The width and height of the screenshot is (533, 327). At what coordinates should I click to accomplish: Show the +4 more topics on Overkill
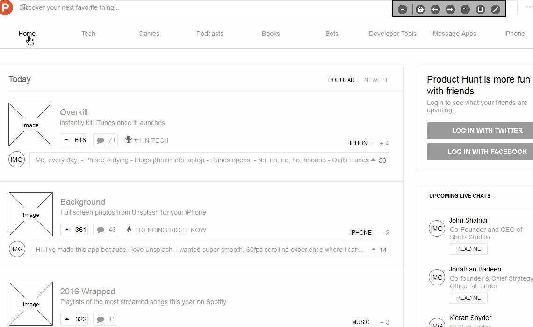[384, 143]
